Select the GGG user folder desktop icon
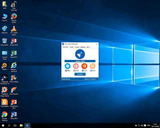The width and height of the screenshot is (160, 128). point(4,5)
